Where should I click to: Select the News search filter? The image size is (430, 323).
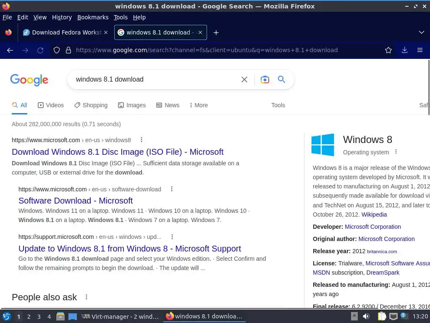(x=168, y=105)
